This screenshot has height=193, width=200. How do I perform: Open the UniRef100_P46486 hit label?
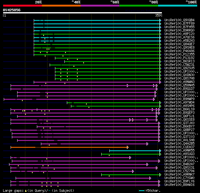pyautogui.click(x=179, y=51)
